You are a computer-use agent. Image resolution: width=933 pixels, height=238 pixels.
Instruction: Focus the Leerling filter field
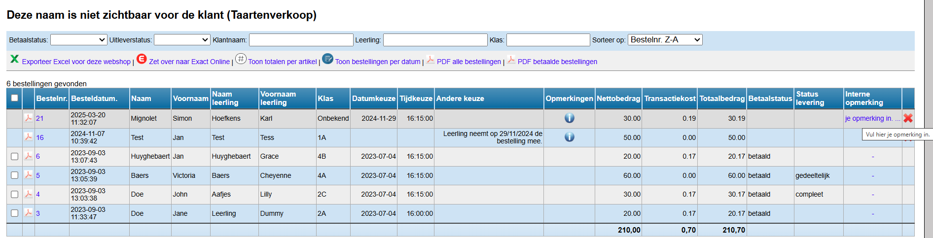pos(435,40)
